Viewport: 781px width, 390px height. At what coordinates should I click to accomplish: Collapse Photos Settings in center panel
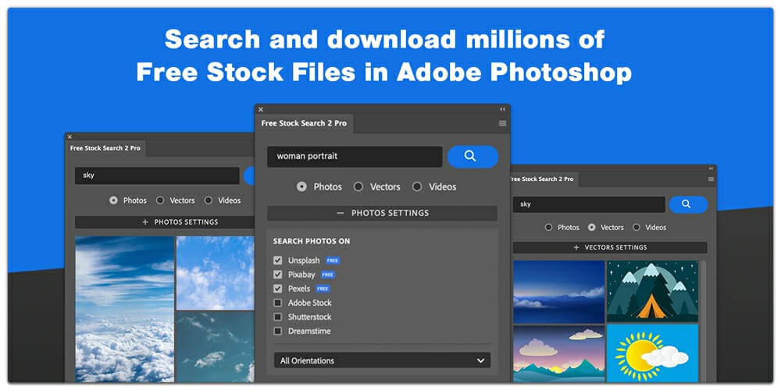click(x=382, y=213)
